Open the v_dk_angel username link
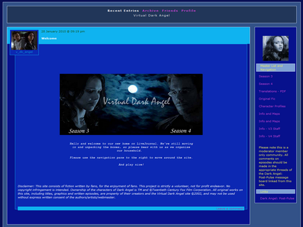Image resolution: width=303 pixels, height=227 pixels. click(24, 52)
